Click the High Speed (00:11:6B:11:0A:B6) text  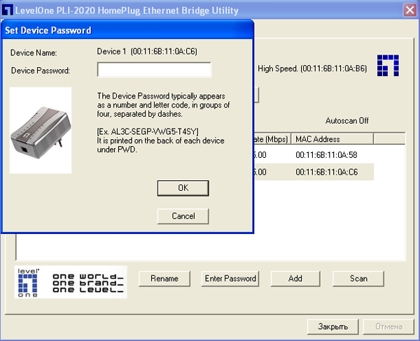point(312,68)
